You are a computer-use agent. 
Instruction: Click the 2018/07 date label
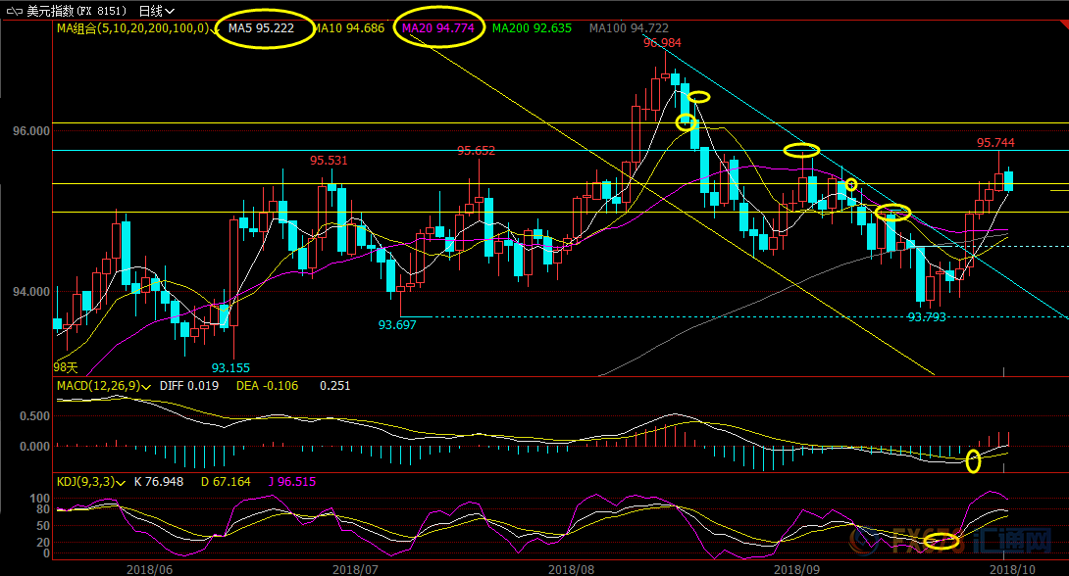point(355,569)
